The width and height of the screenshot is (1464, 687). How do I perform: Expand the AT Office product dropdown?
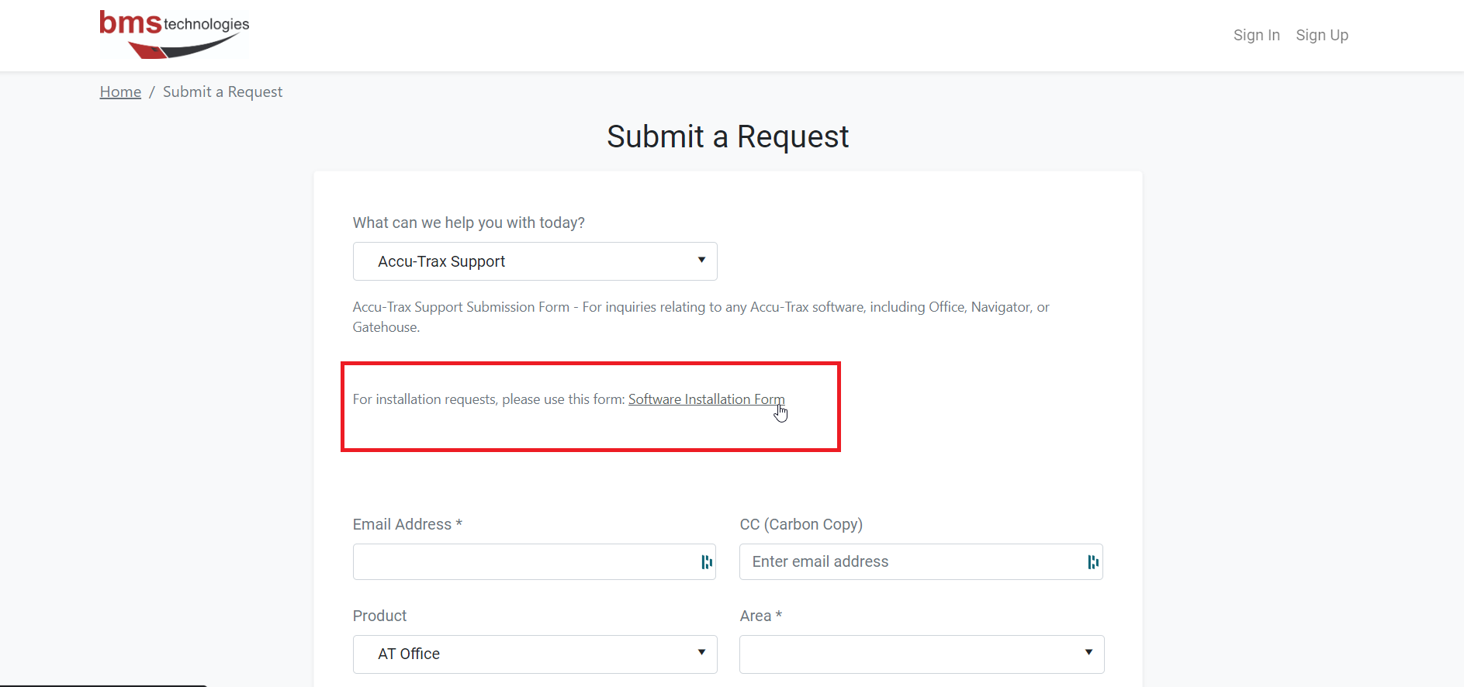(x=535, y=654)
